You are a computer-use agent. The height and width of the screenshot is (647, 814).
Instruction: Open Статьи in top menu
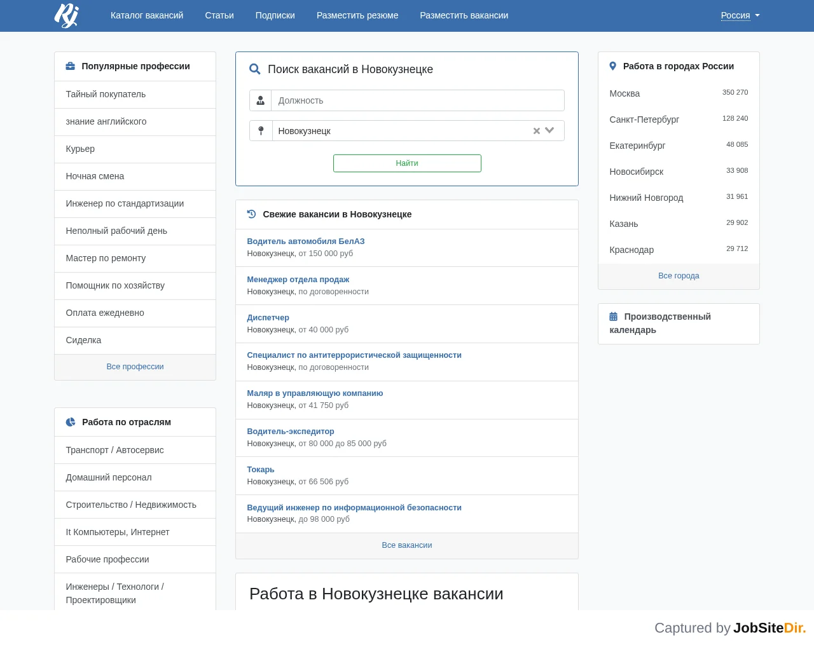click(x=219, y=15)
